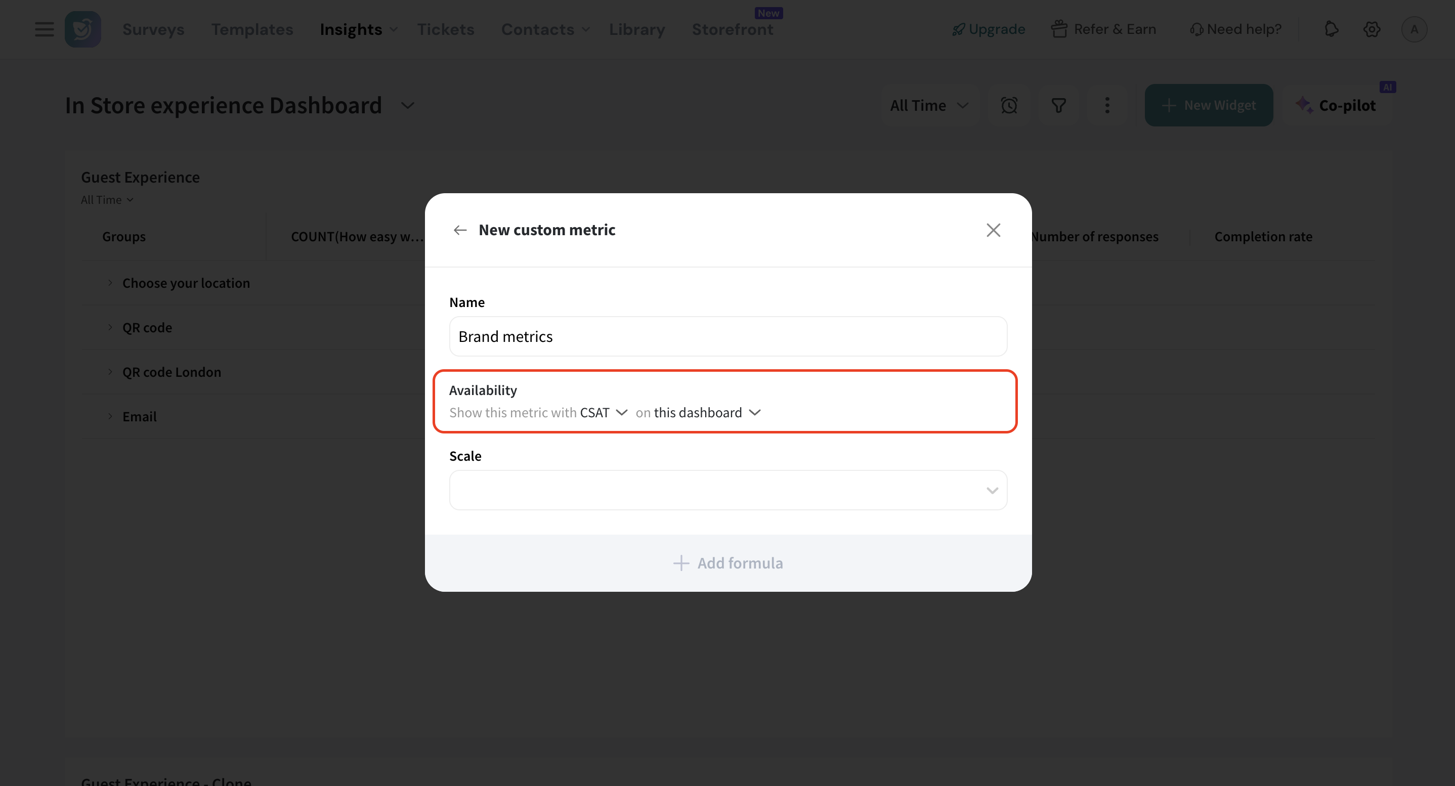Expand the Scale dropdown field

[727, 490]
